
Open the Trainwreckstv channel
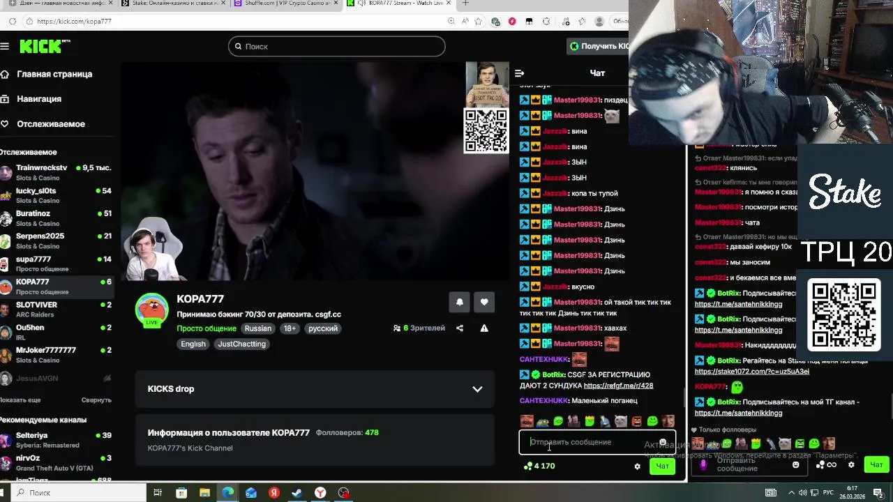coord(56,172)
